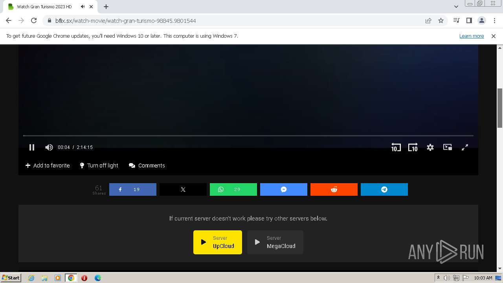The width and height of the screenshot is (503, 283).
Task: Share via WhatsApp button
Action: (x=233, y=189)
